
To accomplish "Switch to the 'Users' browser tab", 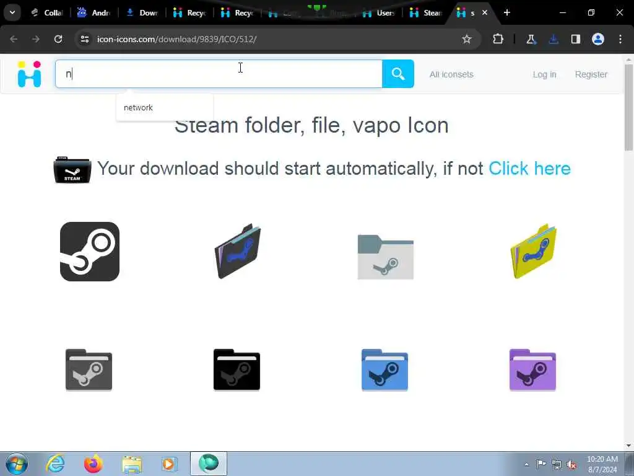I will click(x=379, y=13).
